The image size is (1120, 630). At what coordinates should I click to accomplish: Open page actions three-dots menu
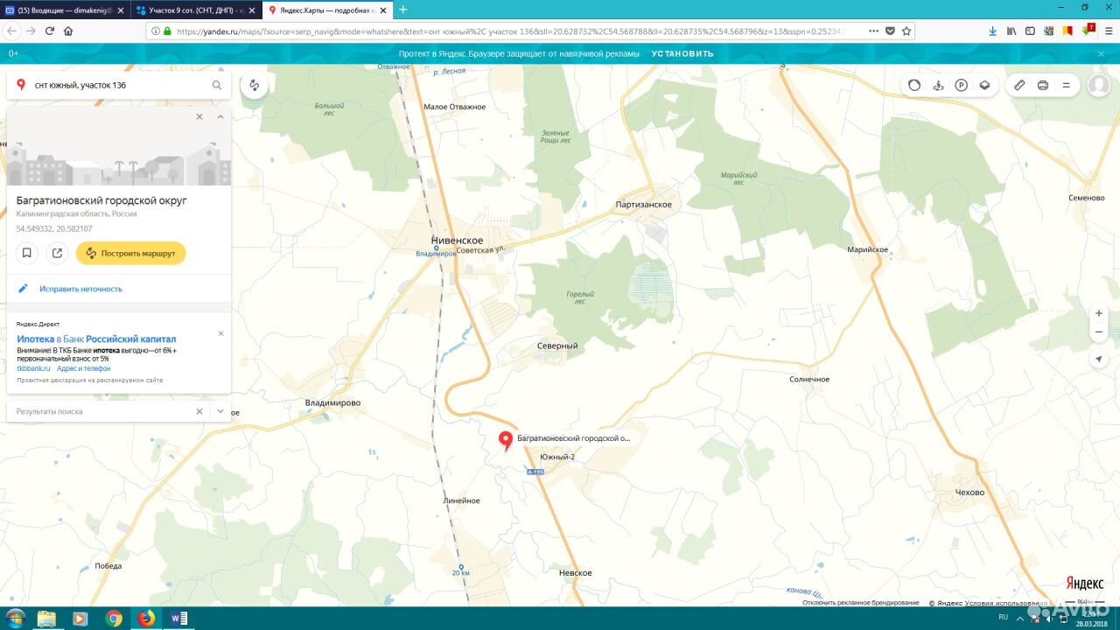tap(873, 31)
